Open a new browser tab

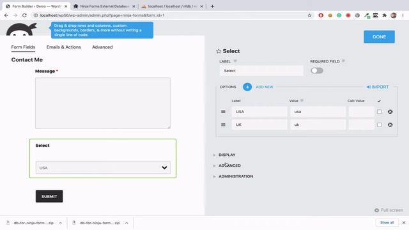click(212, 6)
